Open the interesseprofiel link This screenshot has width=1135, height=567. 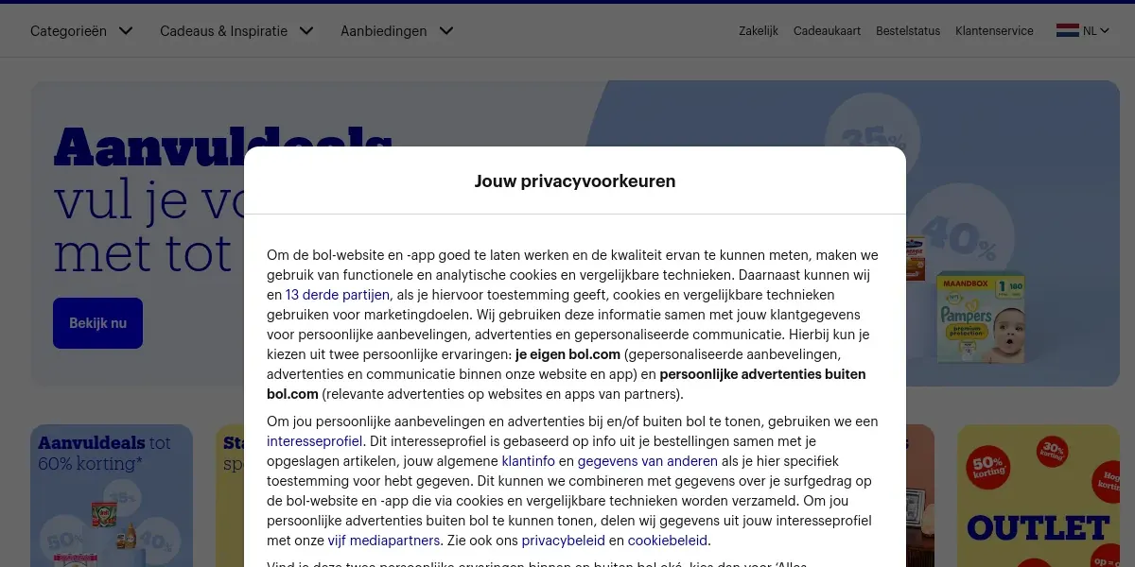tap(315, 441)
